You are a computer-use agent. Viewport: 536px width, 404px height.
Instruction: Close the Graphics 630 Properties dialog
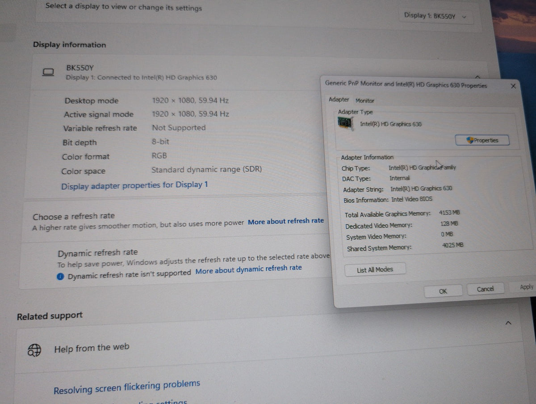pyautogui.click(x=513, y=86)
